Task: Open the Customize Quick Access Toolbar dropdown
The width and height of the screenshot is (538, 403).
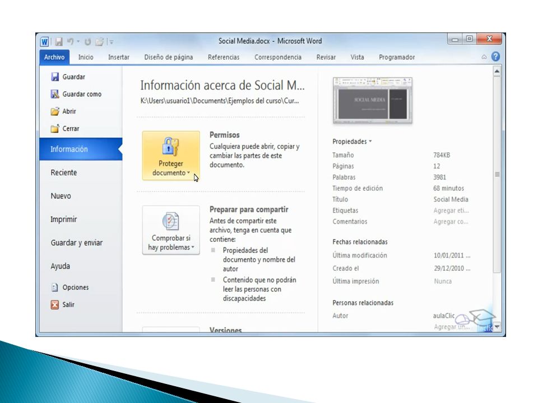Action: 111,42
